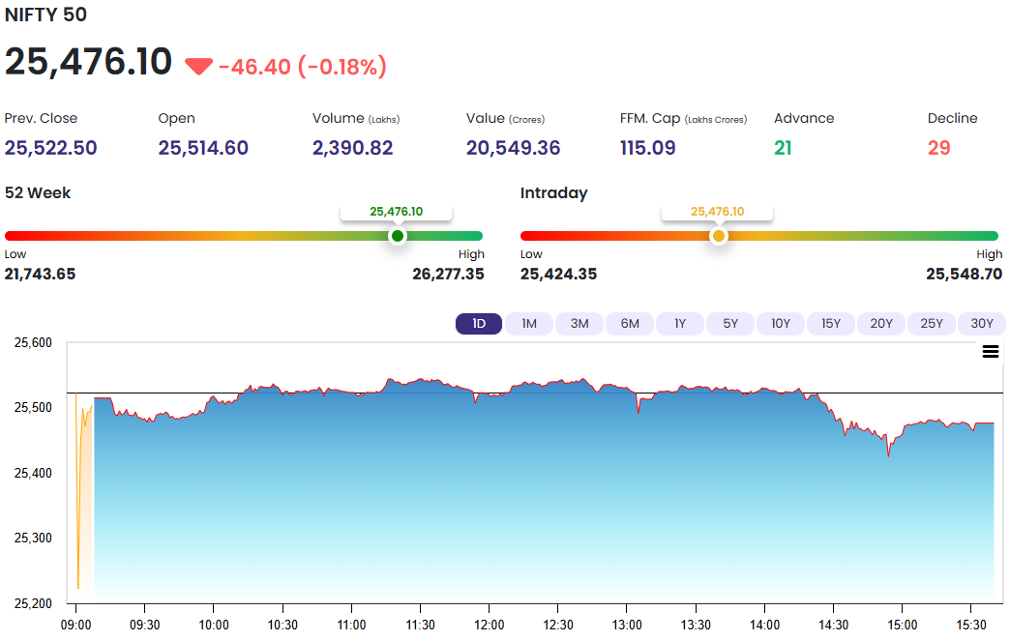Screen dimensions: 1010x641
Task: Click the 25,500 y-axis label
Action: 34,407
